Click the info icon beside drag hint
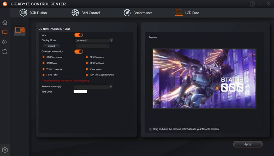This screenshot has width=274, height=156. 151,129
